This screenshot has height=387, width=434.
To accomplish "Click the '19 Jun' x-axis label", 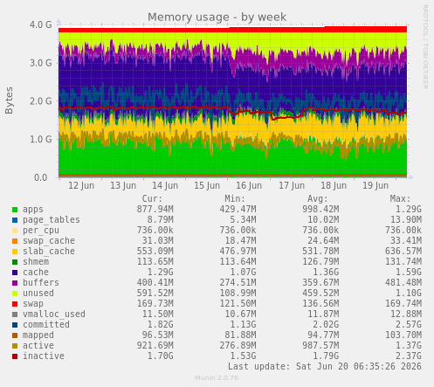I will 375,185.
